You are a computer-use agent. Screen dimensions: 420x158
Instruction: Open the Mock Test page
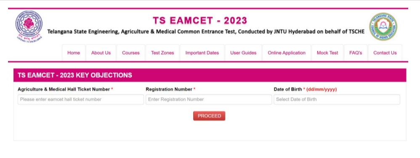[x=327, y=53]
